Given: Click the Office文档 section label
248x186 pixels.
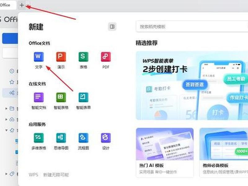Looking at the screenshot, I should tap(39, 43).
